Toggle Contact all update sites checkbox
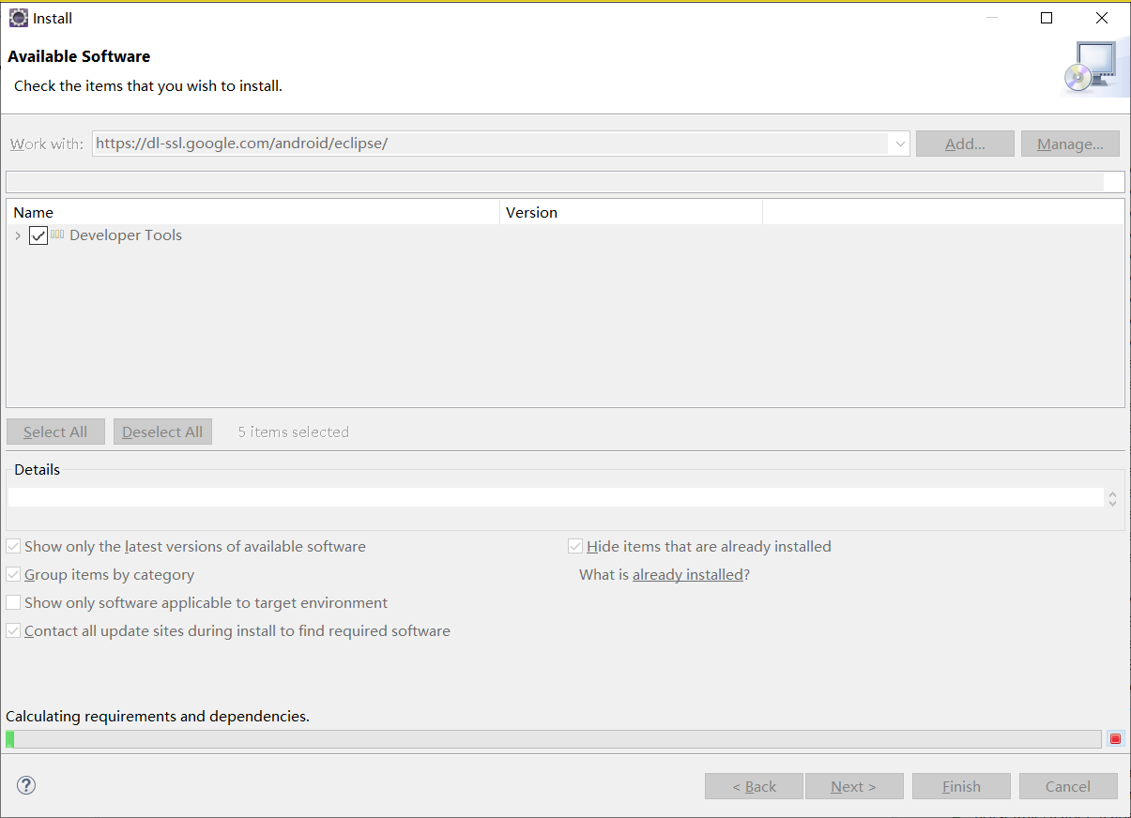This screenshot has width=1131, height=818. 13,630
